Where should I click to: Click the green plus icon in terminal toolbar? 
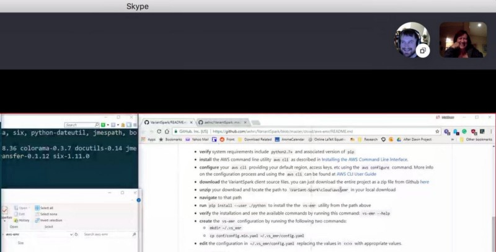[x=103, y=125]
